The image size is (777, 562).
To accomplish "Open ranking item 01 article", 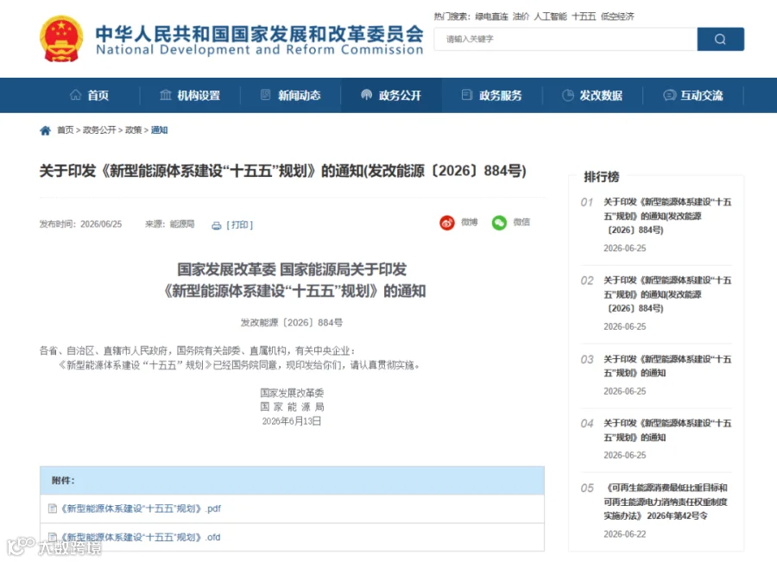I will (x=667, y=216).
